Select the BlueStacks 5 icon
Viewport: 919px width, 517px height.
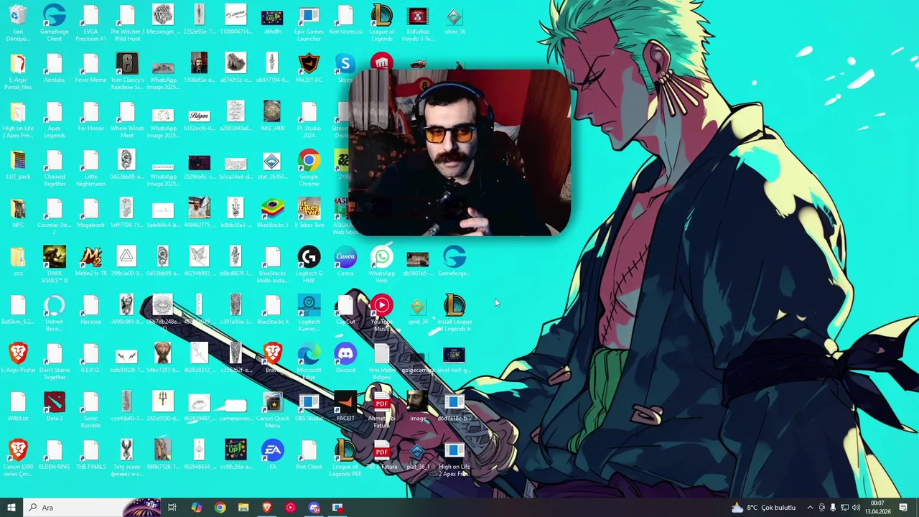click(x=272, y=213)
